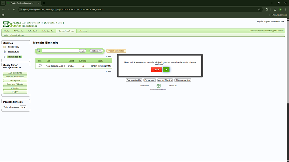Sort by the Por column header

click(48, 61)
